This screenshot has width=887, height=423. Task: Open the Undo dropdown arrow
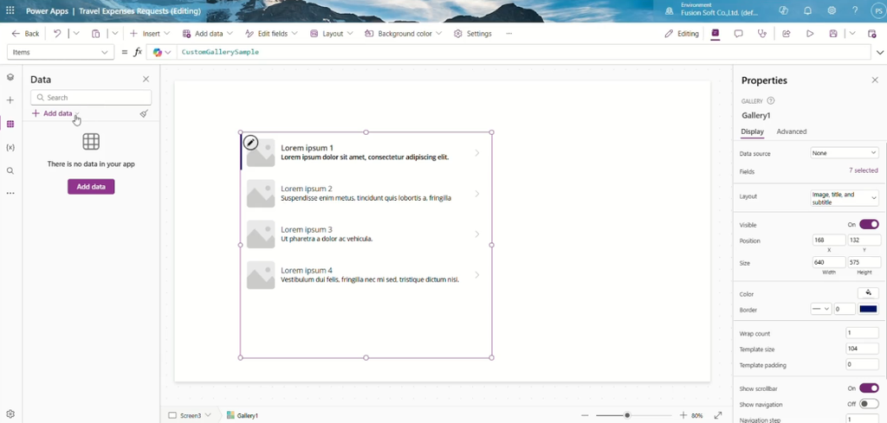(x=76, y=34)
